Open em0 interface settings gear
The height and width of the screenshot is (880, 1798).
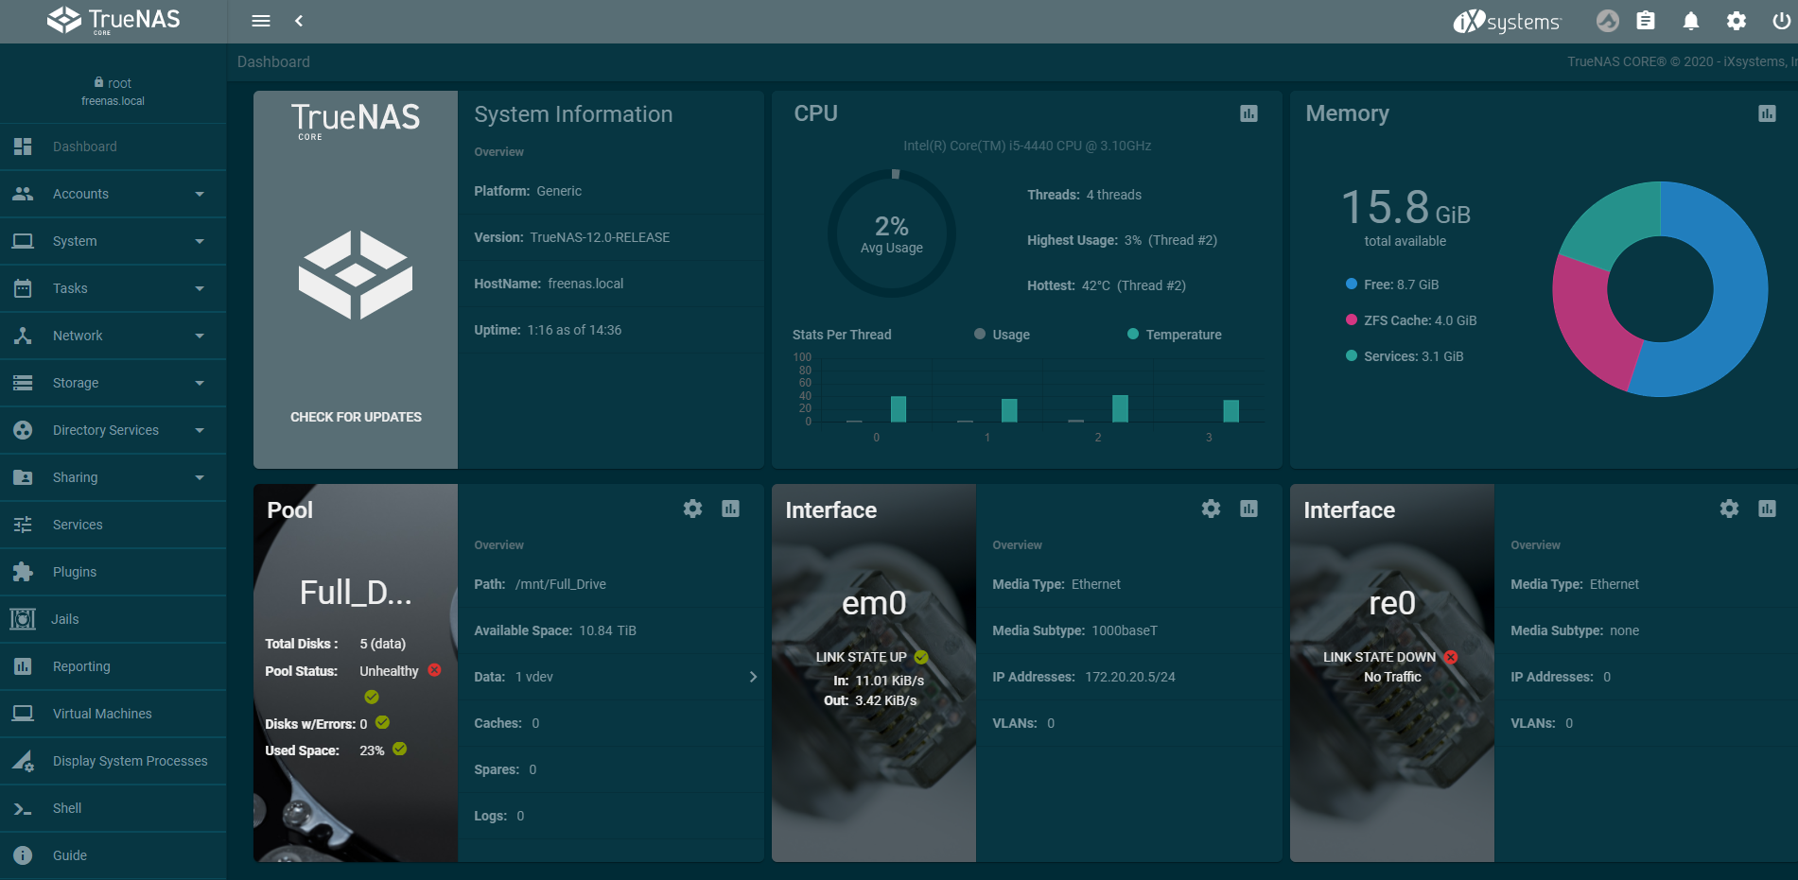point(1211,509)
